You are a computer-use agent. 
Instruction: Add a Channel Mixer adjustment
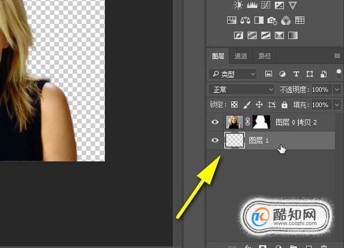(x=286, y=21)
